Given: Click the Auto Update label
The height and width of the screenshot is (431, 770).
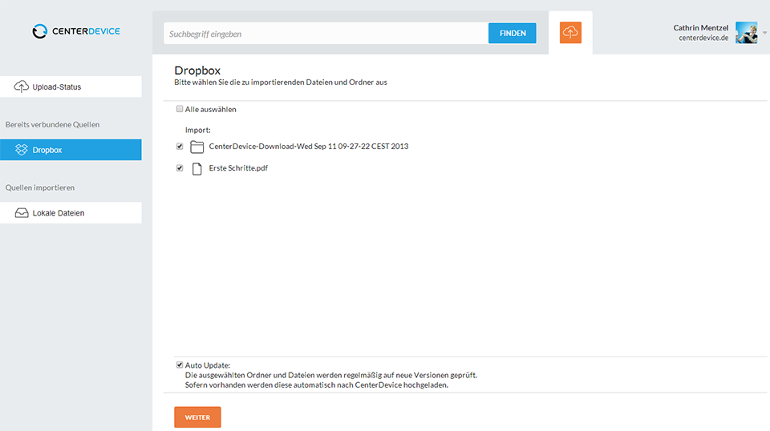Looking at the screenshot, I should click(207, 365).
